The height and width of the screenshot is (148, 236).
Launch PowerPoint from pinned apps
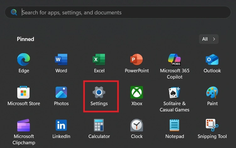pos(137,60)
